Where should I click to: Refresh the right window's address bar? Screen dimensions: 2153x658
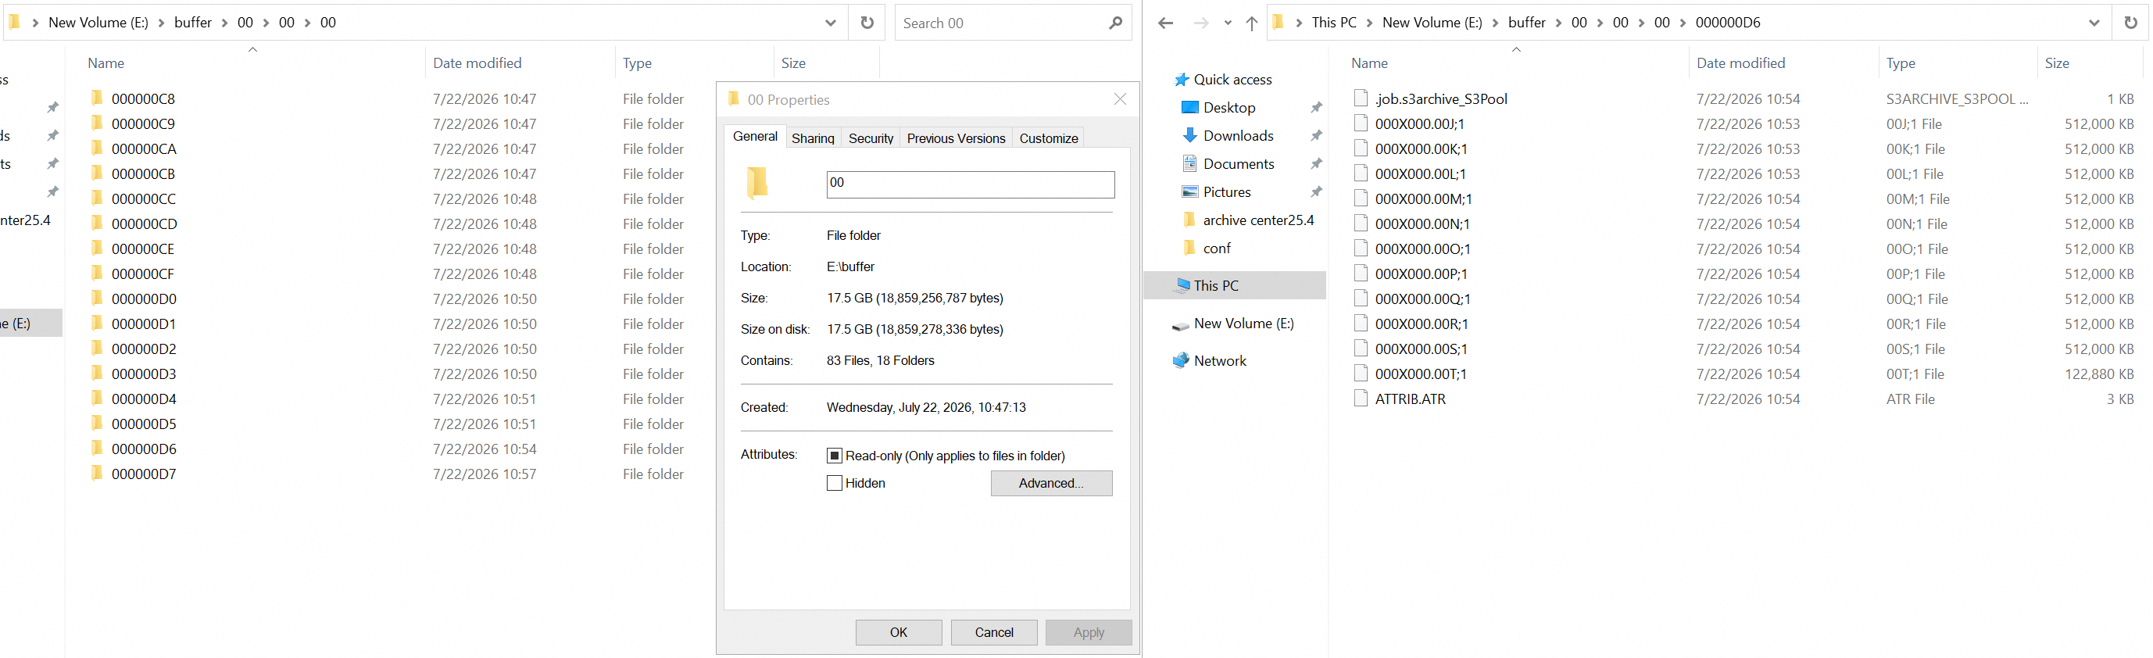point(2130,23)
